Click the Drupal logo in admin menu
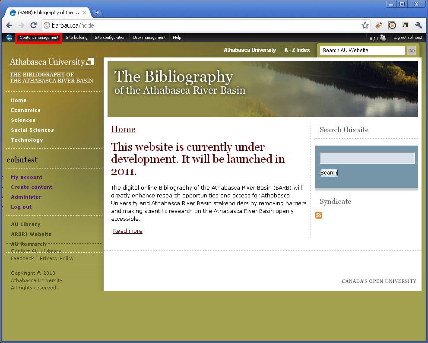 (x=9, y=38)
